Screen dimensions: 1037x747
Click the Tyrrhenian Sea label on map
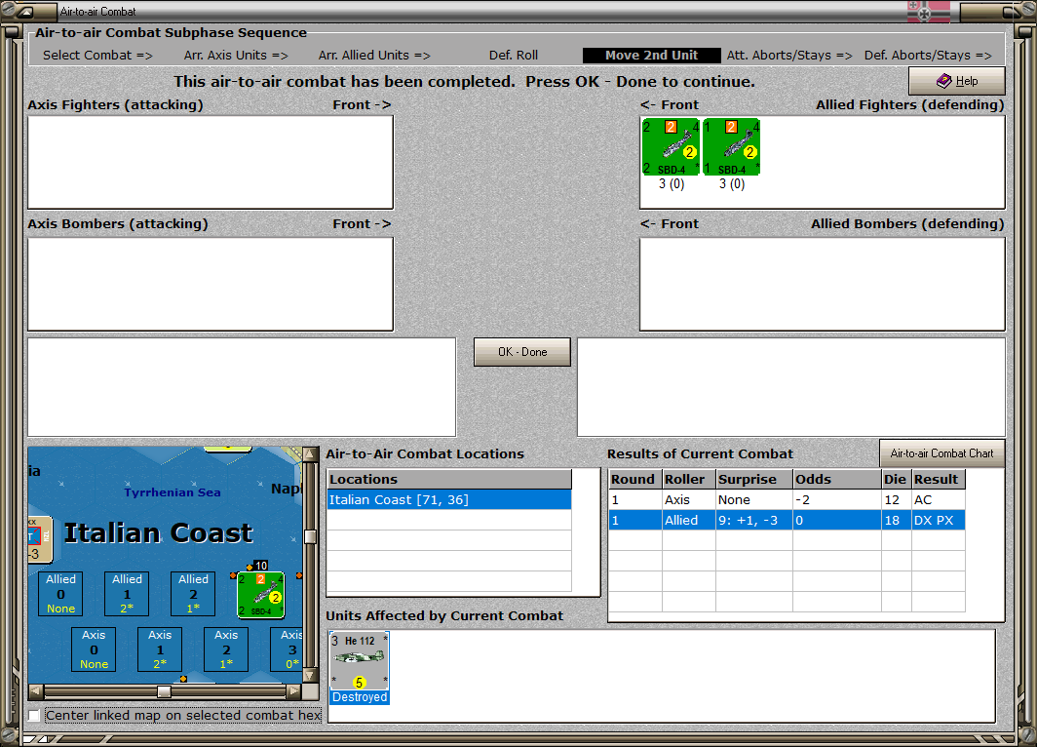click(173, 492)
